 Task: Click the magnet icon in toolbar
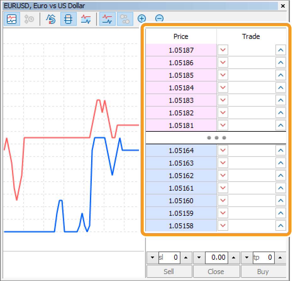(51, 19)
